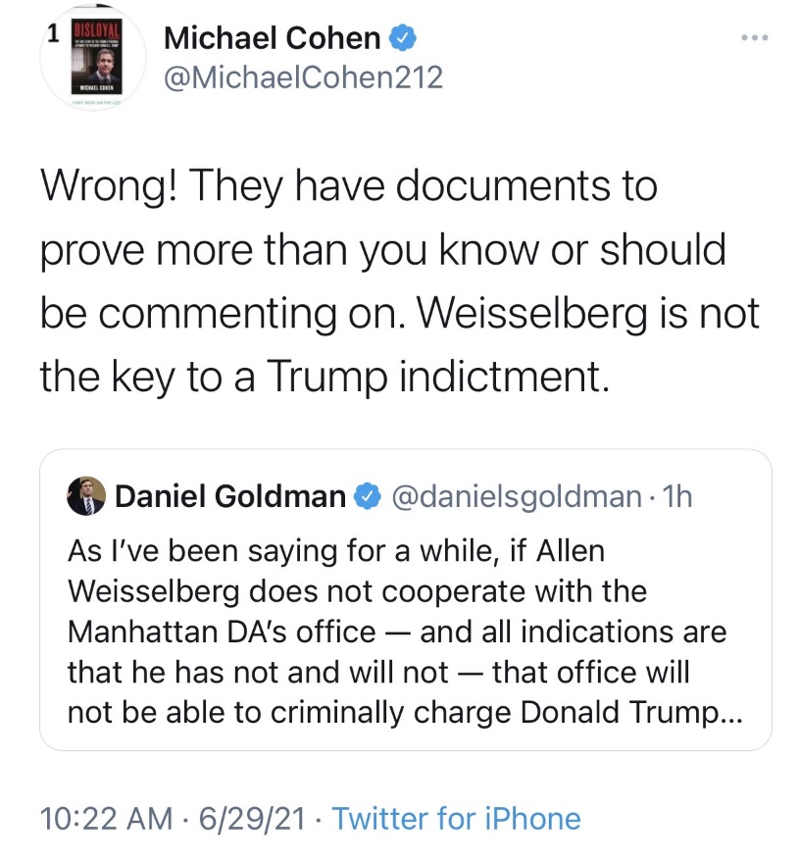Open the Michael Cohen display name
Image resolution: width=799 pixels, height=862 pixels.
273,38
